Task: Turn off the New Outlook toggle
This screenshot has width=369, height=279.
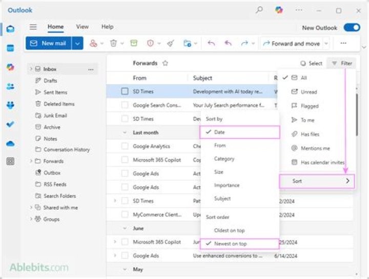Action: (x=352, y=28)
